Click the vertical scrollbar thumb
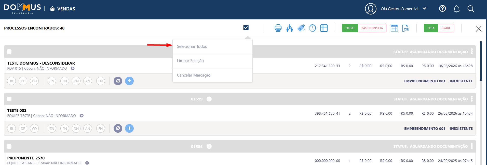Image resolution: width=487 pixels, height=165 pixels. [x=481, y=61]
